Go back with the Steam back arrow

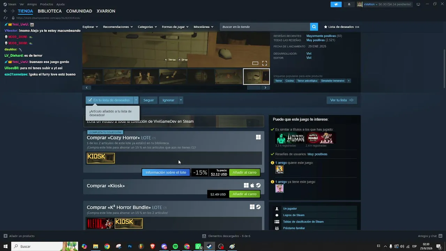pos(5,11)
